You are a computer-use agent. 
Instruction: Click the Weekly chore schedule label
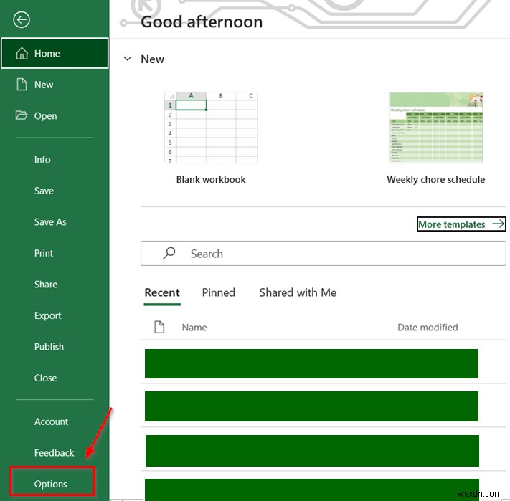coord(436,179)
